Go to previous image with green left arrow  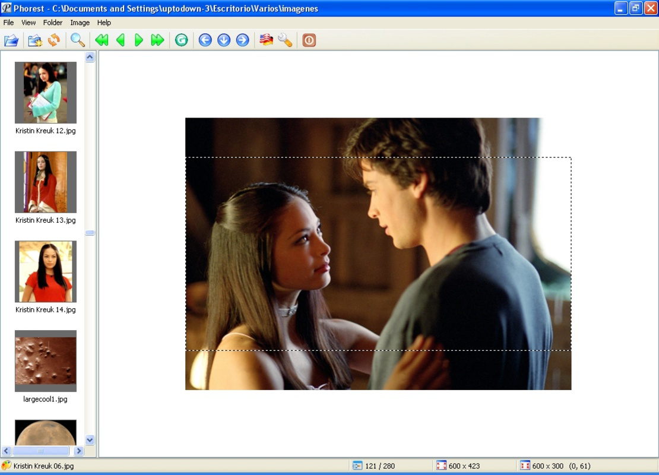121,40
